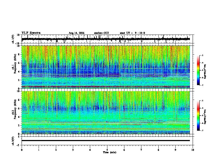
Task: Click the ch.1 spectrogram '8' kHz tick label
Action: (19, 54)
